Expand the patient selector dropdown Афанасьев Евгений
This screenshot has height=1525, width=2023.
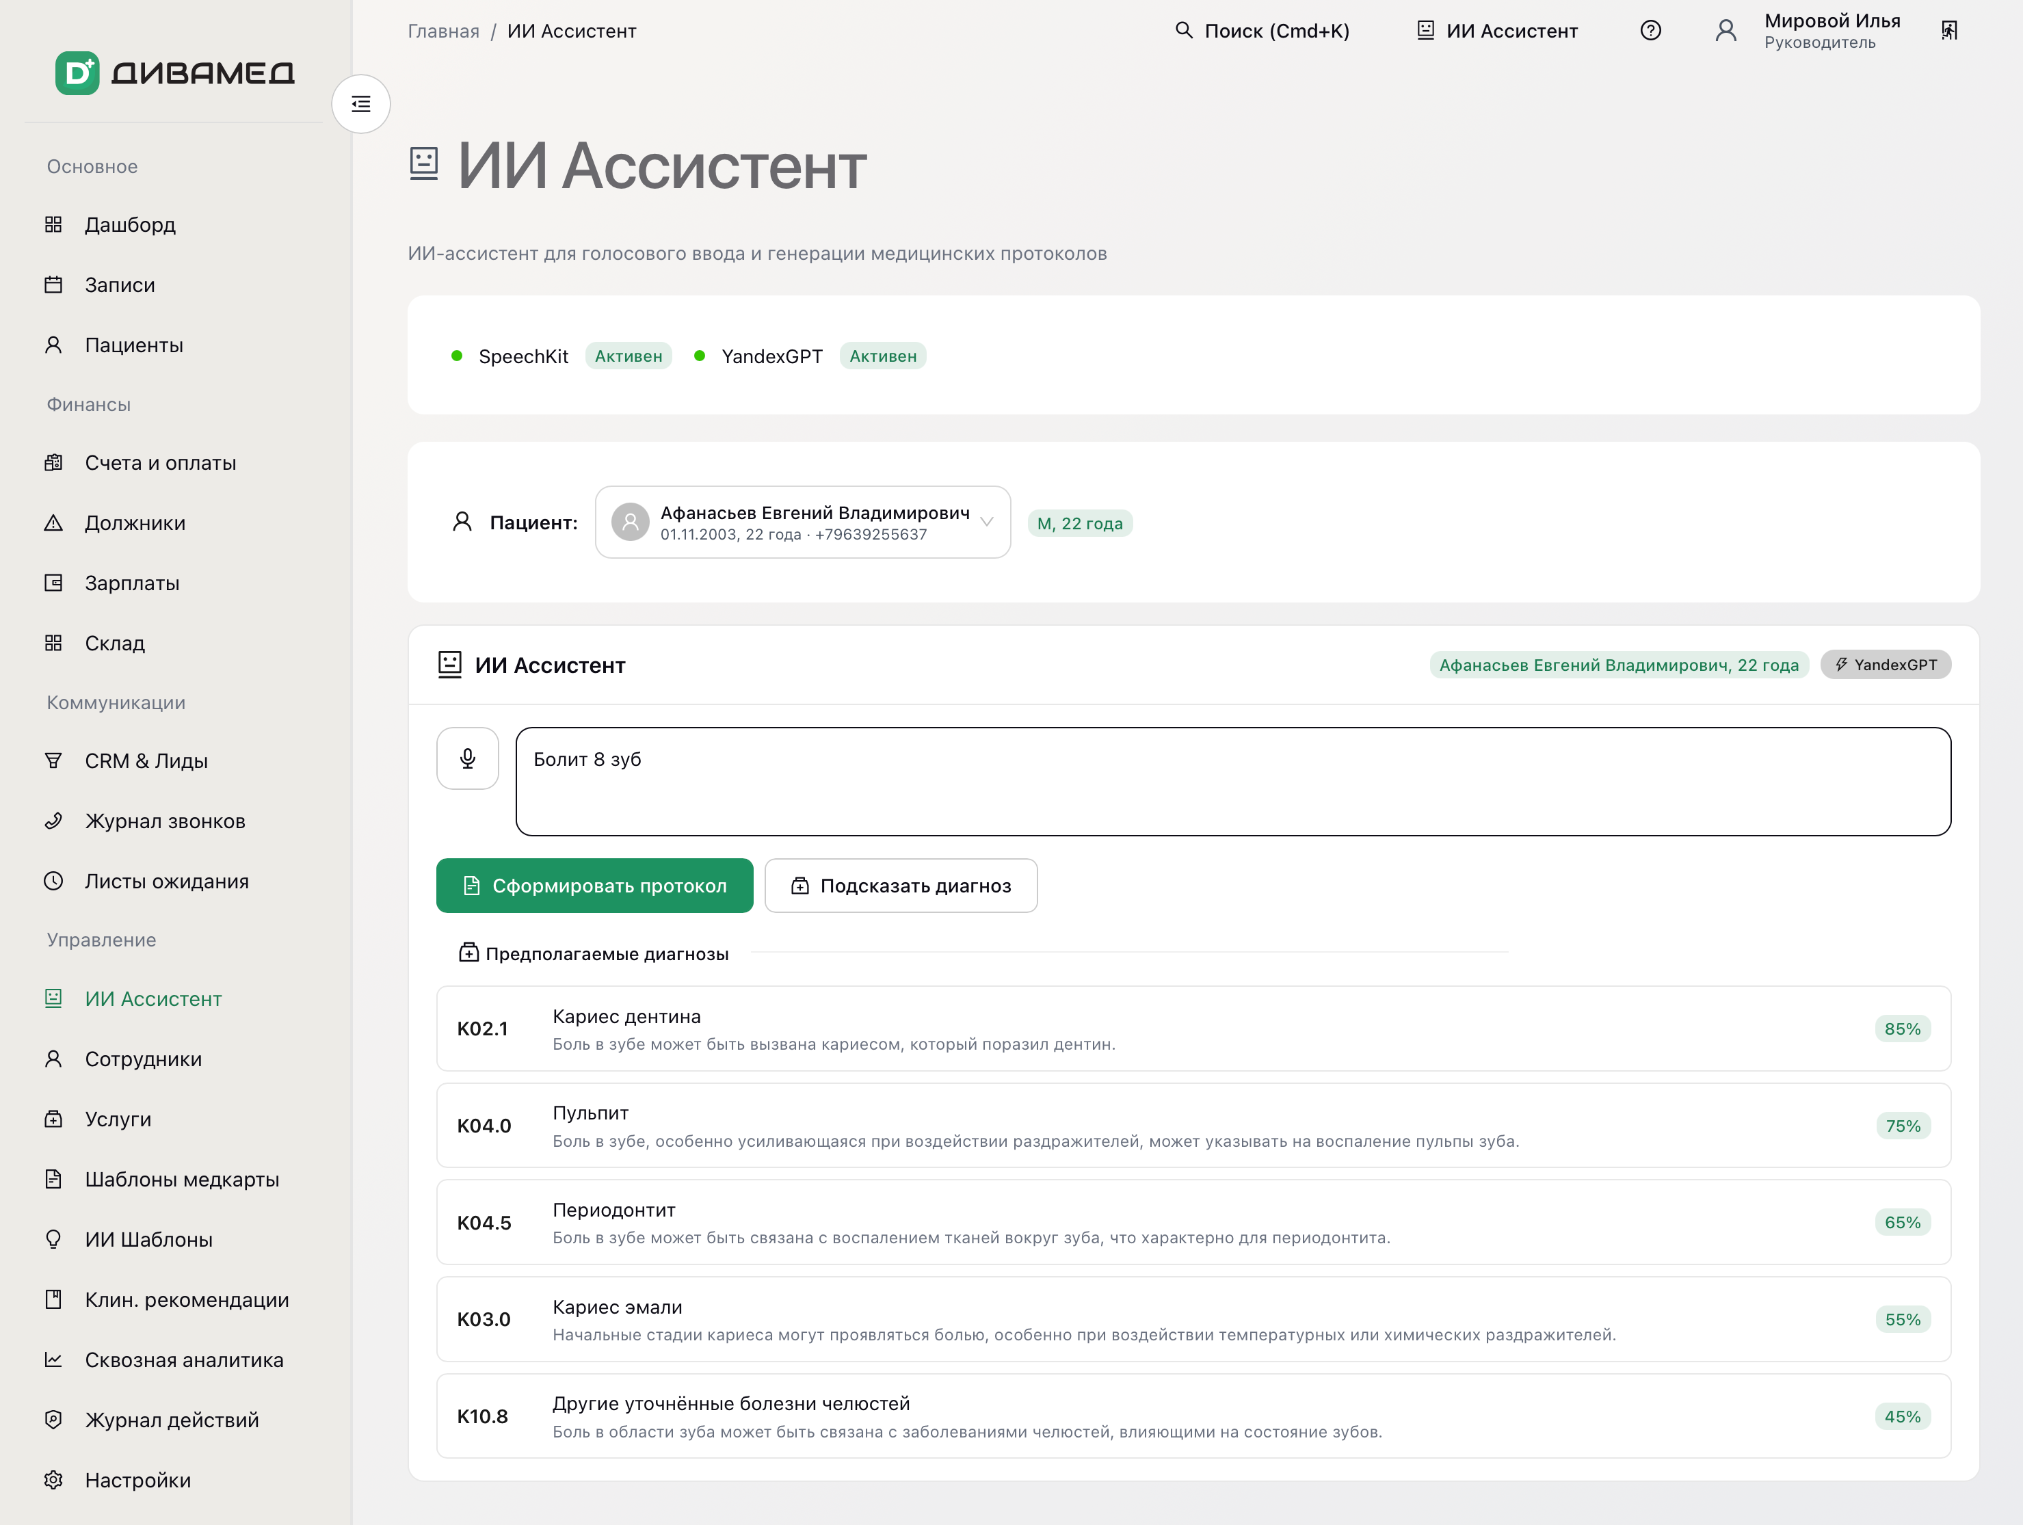802,522
